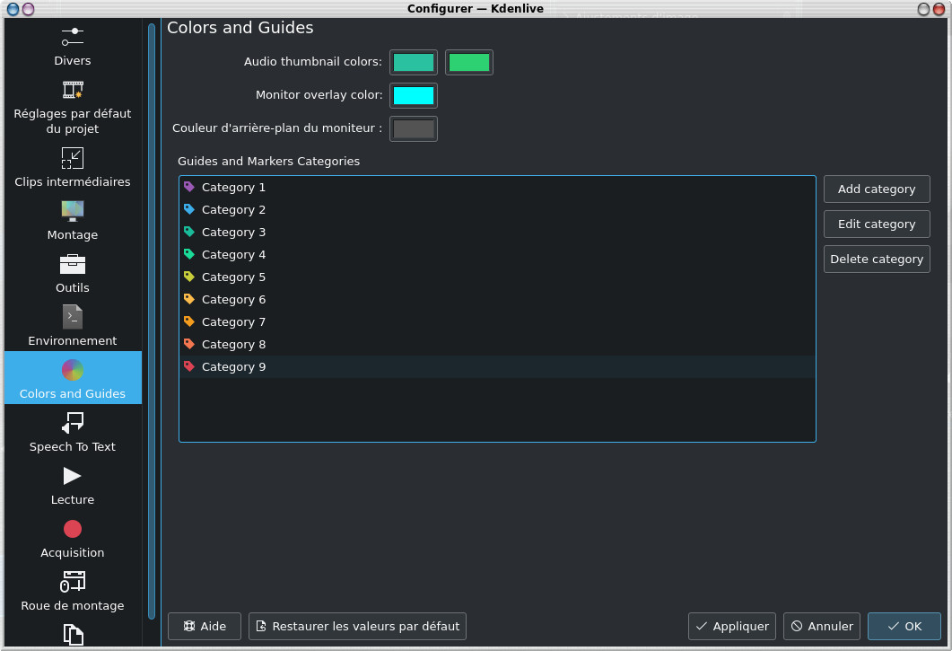Select the Category 5 row text
The image size is (952, 651).
pyautogui.click(x=234, y=277)
